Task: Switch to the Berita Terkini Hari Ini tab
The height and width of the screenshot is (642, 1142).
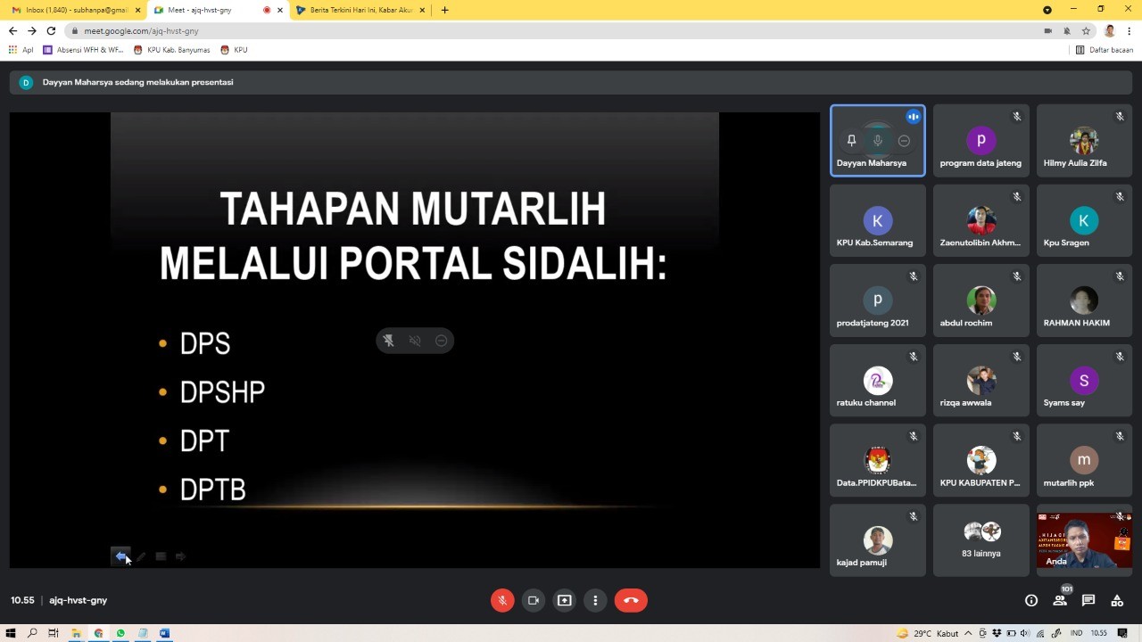Action: (x=360, y=10)
